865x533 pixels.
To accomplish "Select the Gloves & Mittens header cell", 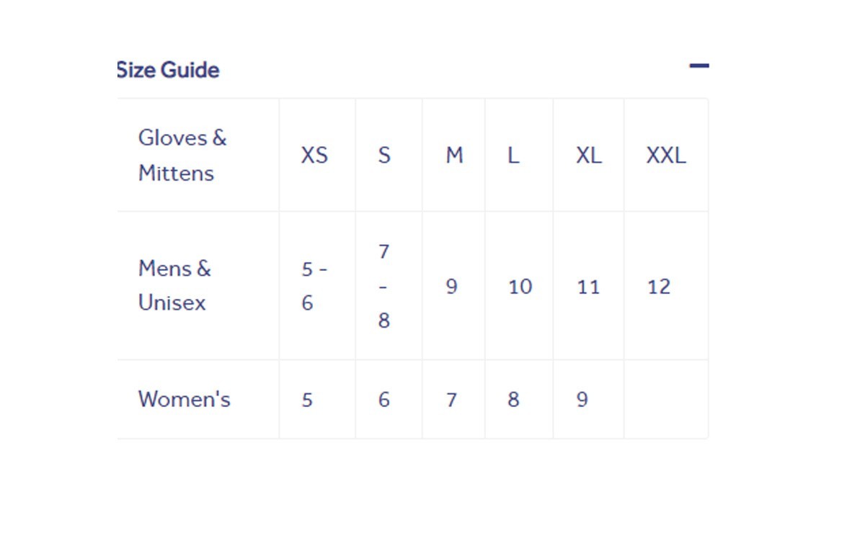I will click(182, 155).
